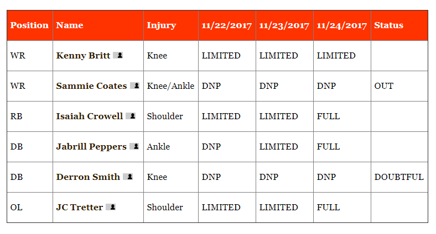
Task: Open the person icon beside JC Tretter
Action: [111, 207]
